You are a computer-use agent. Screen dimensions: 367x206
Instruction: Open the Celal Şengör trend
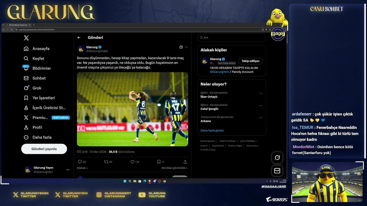coord(210,109)
